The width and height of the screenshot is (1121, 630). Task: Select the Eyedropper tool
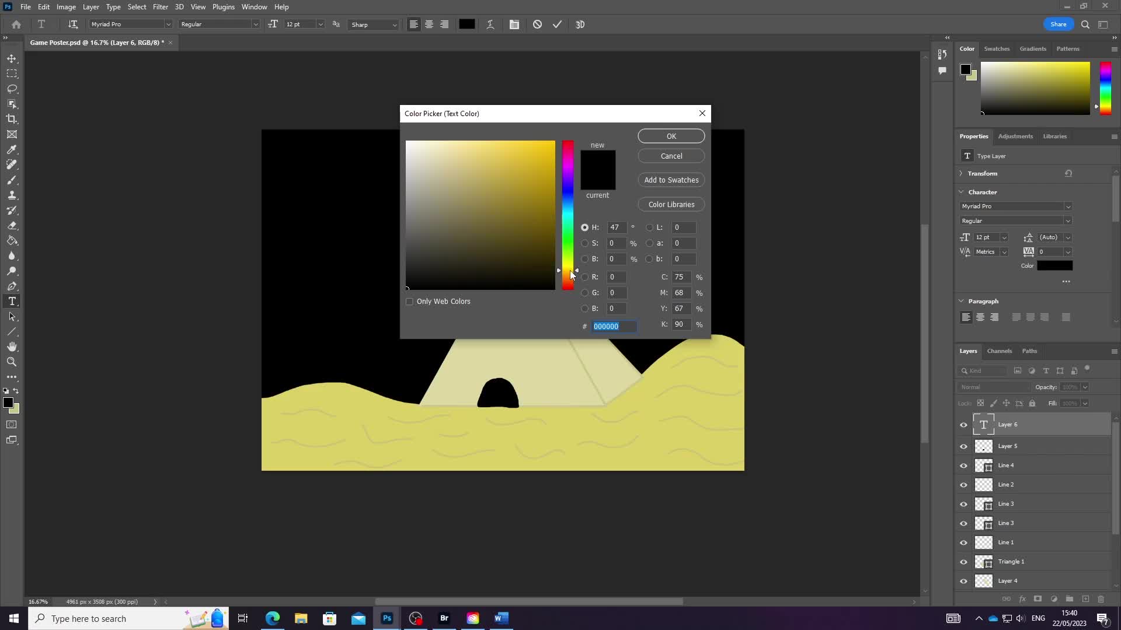[12, 149]
